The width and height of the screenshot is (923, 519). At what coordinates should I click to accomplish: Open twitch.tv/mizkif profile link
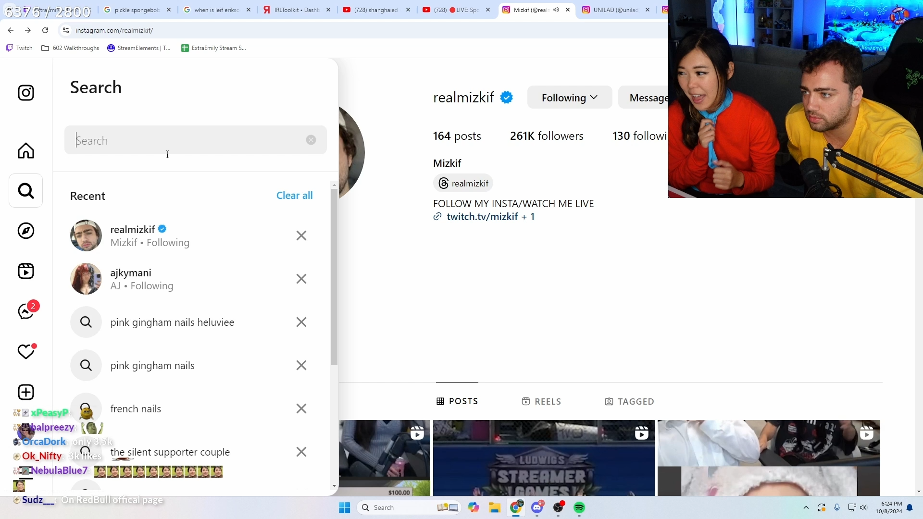coord(482,217)
